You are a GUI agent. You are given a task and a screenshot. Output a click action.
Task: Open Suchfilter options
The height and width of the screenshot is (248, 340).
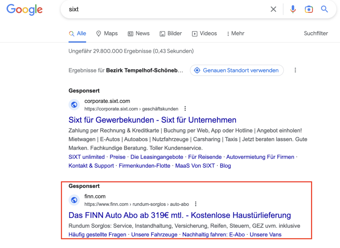(x=316, y=33)
